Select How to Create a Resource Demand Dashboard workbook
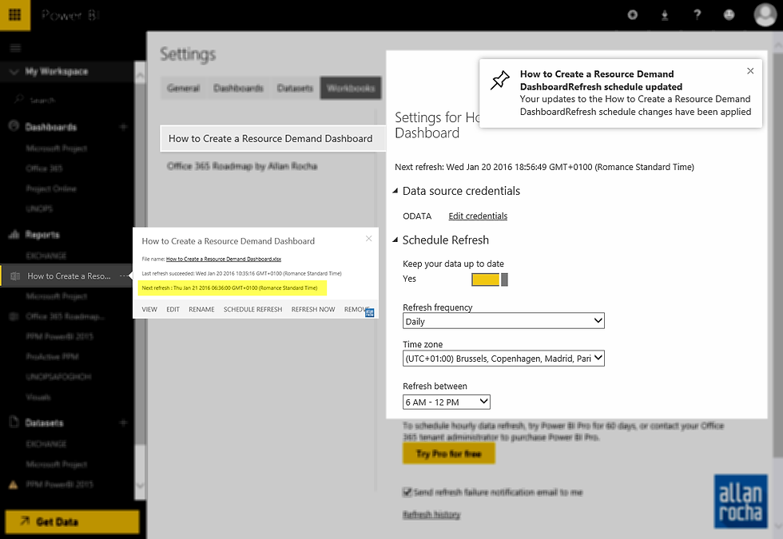This screenshot has width=783, height=539. click(x=272, y=138)
